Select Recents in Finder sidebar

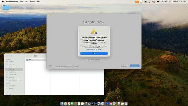11,64
